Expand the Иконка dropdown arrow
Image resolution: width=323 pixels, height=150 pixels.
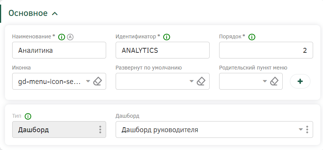click(88, 81)
